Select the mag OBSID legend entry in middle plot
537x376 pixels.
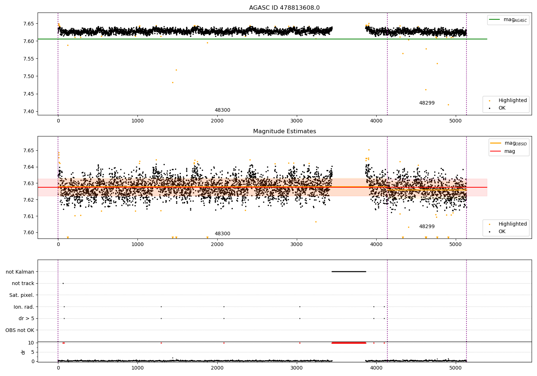(508, 143)
